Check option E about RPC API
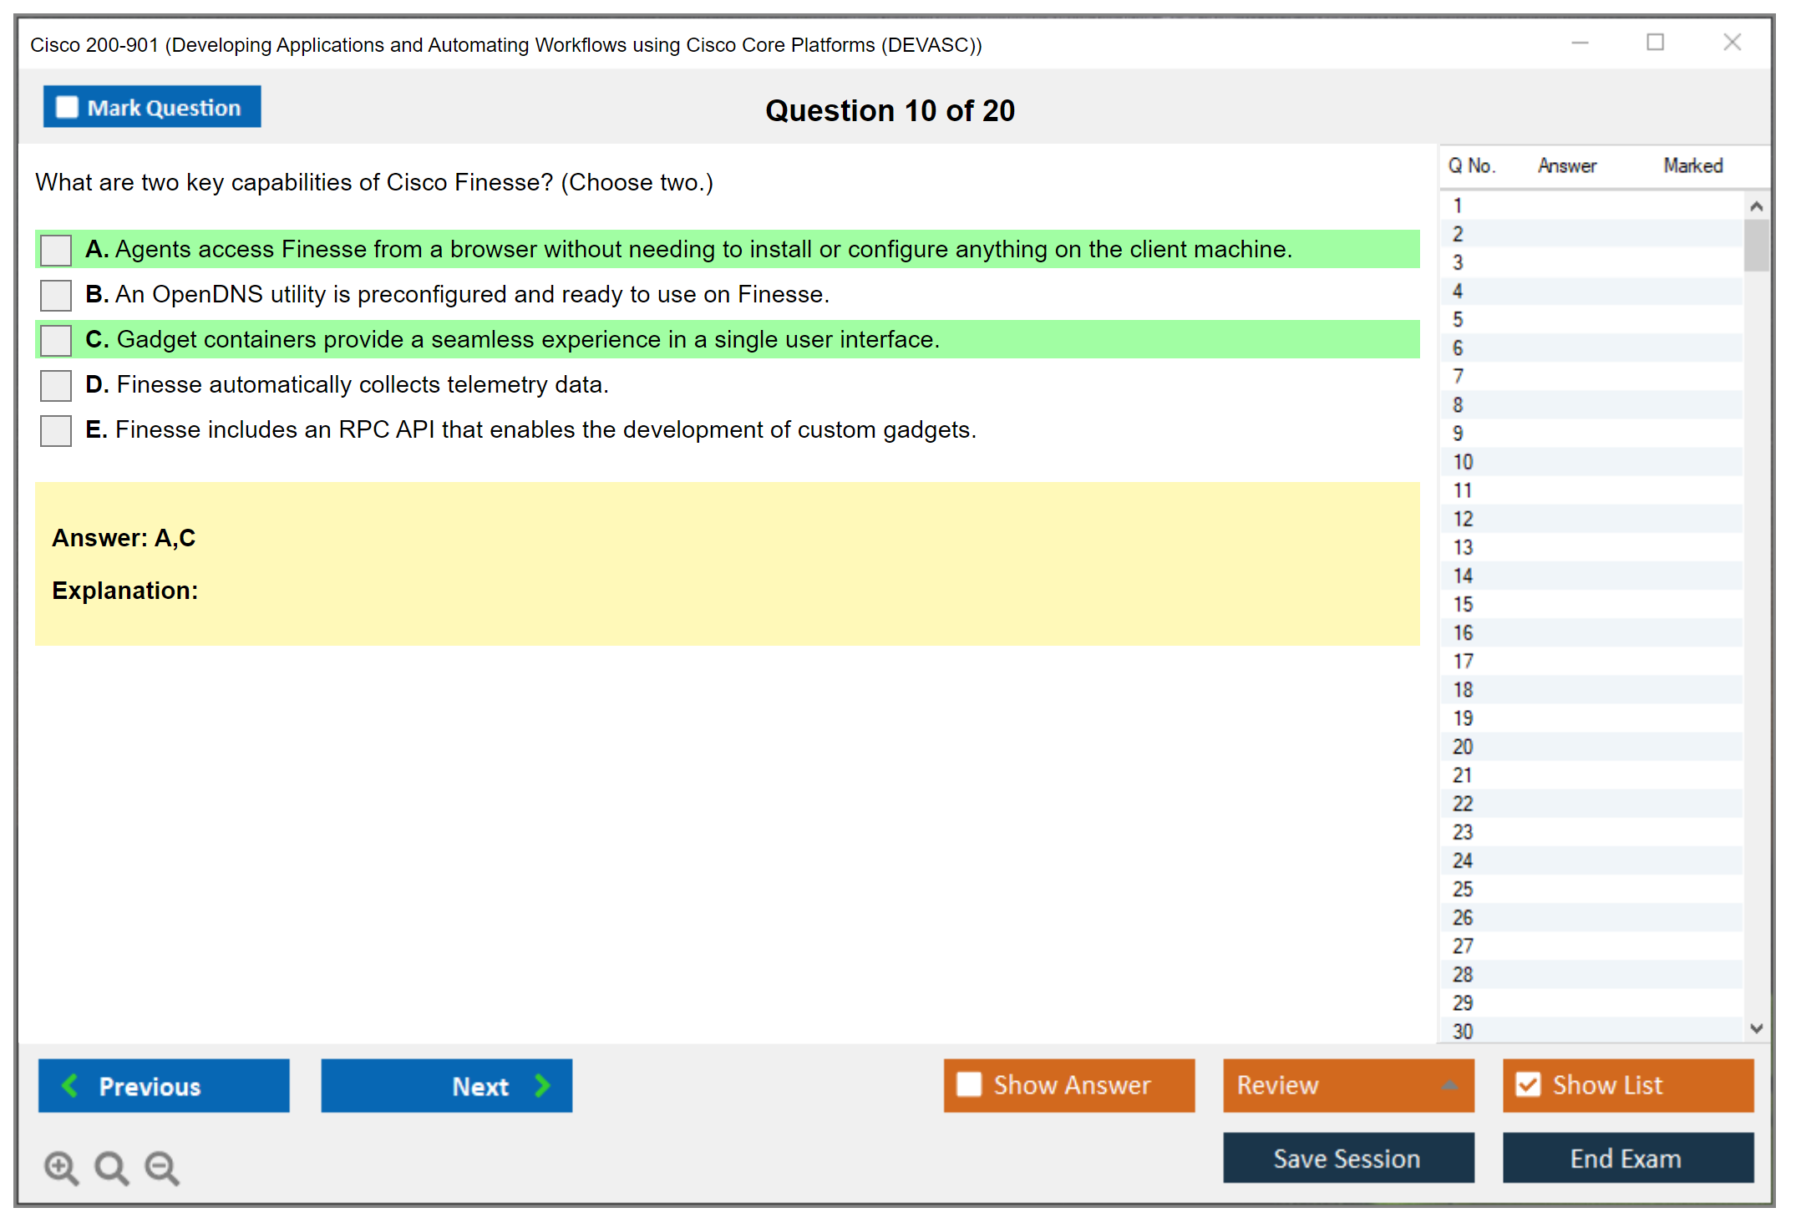 point(56,430)
